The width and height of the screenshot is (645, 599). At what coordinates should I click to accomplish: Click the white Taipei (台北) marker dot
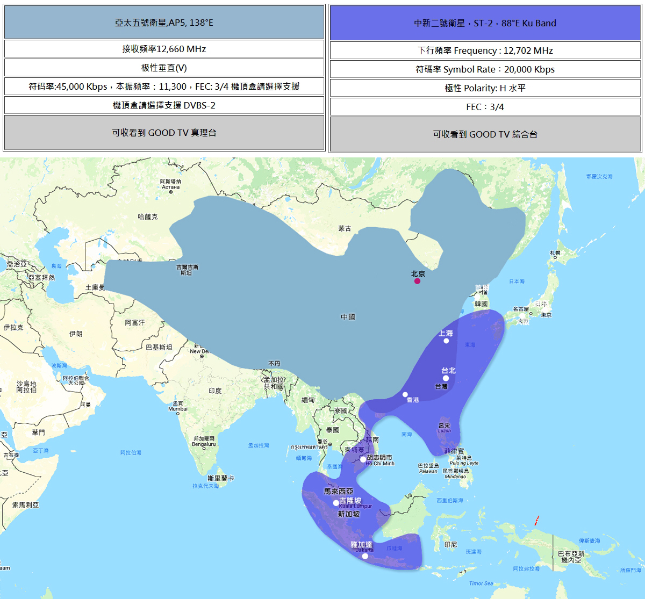click(446, 378)
